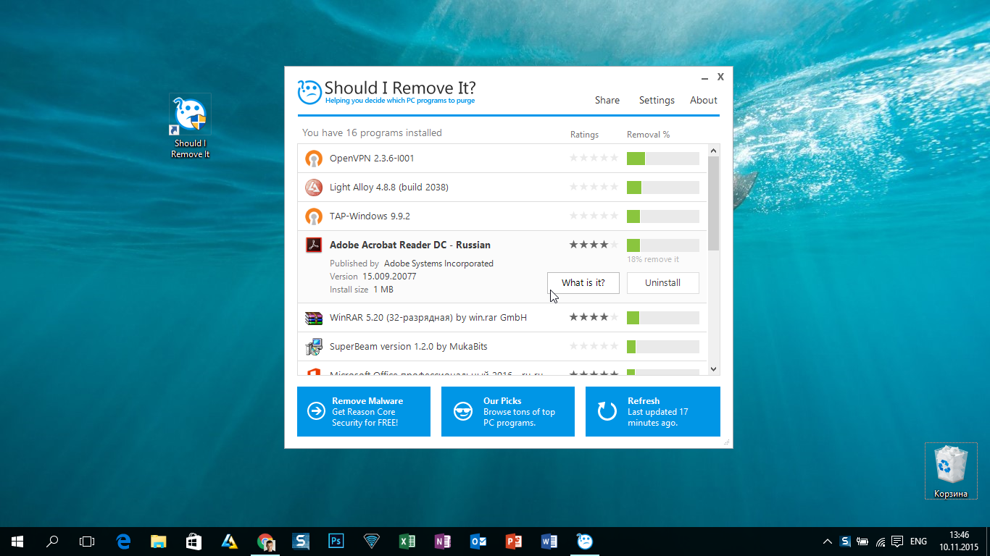The height and width of the screenshot is (556, 990).
Task: Open the Recycle Bin (Корзина) on desktop
Action: coord(950,471)
